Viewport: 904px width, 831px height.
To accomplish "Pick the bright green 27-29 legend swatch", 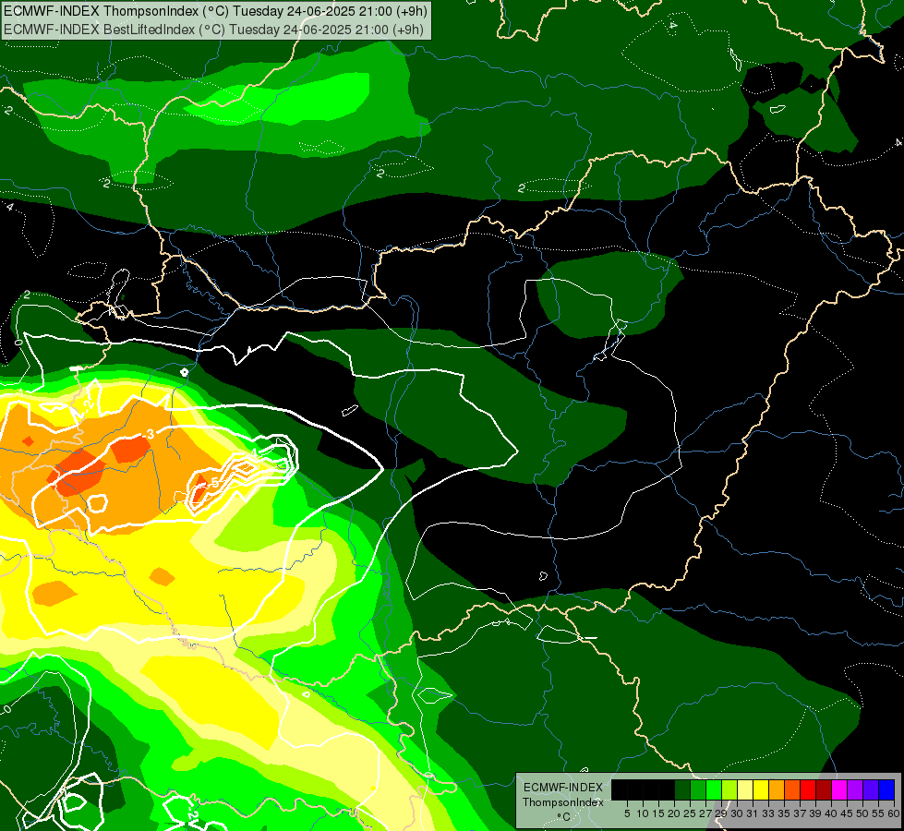I will [714, 789].
